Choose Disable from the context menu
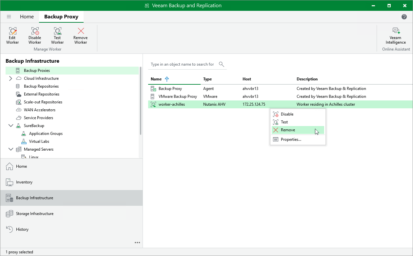The width and height of the screenshot is (413, 256). (x=298, y=114)
